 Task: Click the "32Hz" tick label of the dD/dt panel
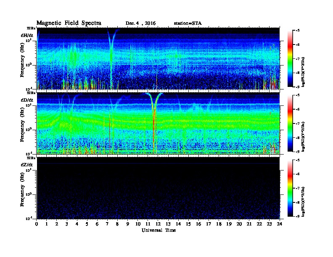(x=31, y=93)
